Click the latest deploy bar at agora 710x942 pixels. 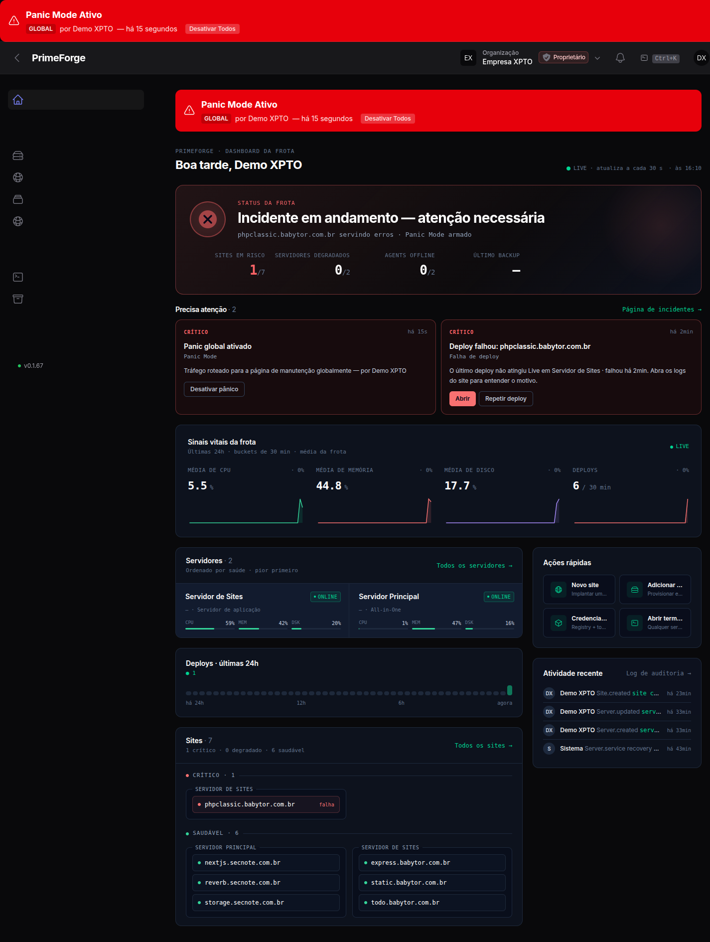coord(510,690)
